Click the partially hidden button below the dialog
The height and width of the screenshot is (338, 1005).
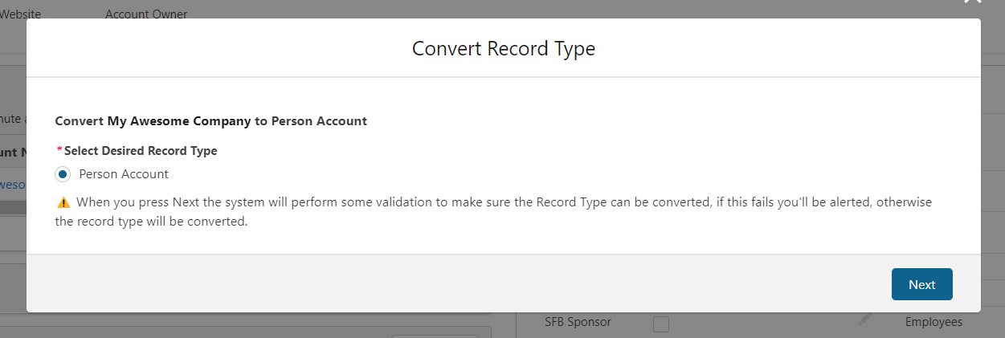(x=434, y=336)
